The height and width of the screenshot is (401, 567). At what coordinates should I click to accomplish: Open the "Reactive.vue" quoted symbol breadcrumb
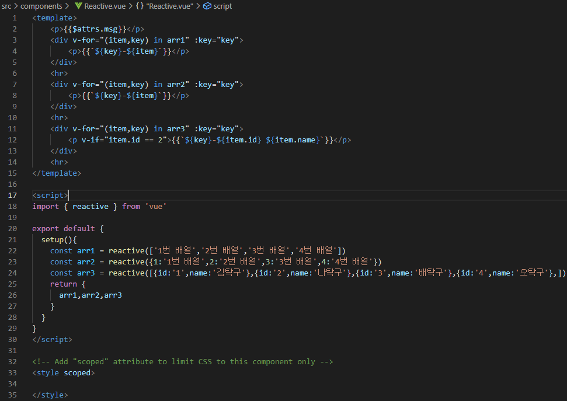click(169, 6)
